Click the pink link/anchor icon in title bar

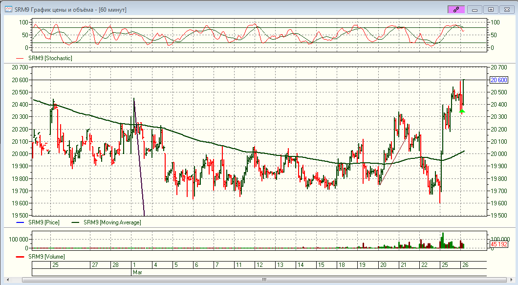click(456, 9)
